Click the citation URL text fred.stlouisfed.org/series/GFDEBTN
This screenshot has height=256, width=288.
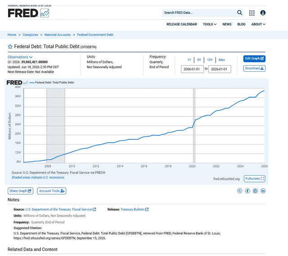[x=45, y=238]
